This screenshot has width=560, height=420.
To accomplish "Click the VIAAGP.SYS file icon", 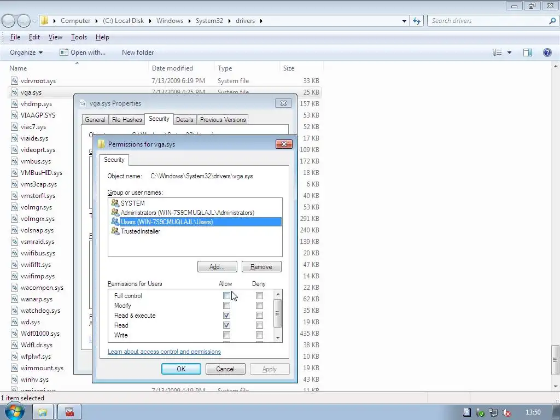I will pos(14,115).
